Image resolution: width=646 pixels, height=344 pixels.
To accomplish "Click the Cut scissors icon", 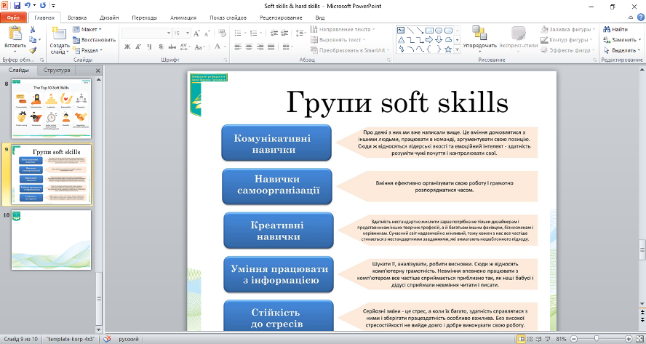I will 32,30.
